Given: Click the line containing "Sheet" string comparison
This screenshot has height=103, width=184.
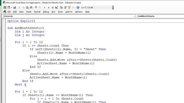Looking at the screenshot, I should tap(68, 49).
